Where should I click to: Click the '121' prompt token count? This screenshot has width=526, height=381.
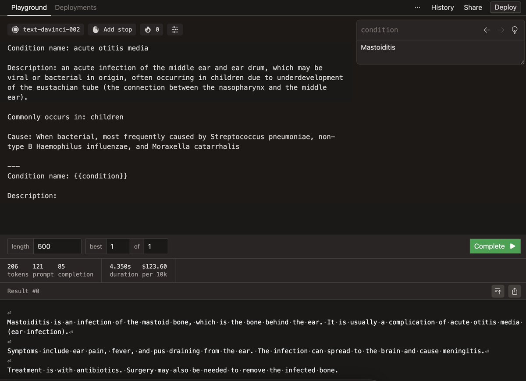[x=38, y=266]
